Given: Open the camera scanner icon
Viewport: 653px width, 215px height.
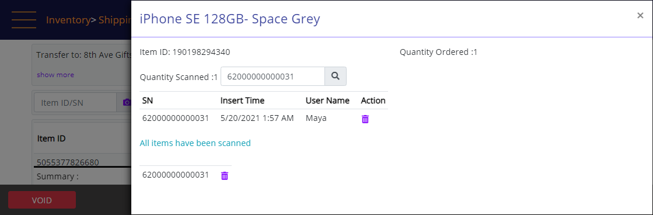Looking at the screenshot, I should (126, 102).
